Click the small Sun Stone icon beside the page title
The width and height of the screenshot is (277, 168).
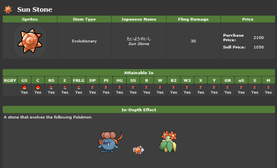click(x=8, y=9)
